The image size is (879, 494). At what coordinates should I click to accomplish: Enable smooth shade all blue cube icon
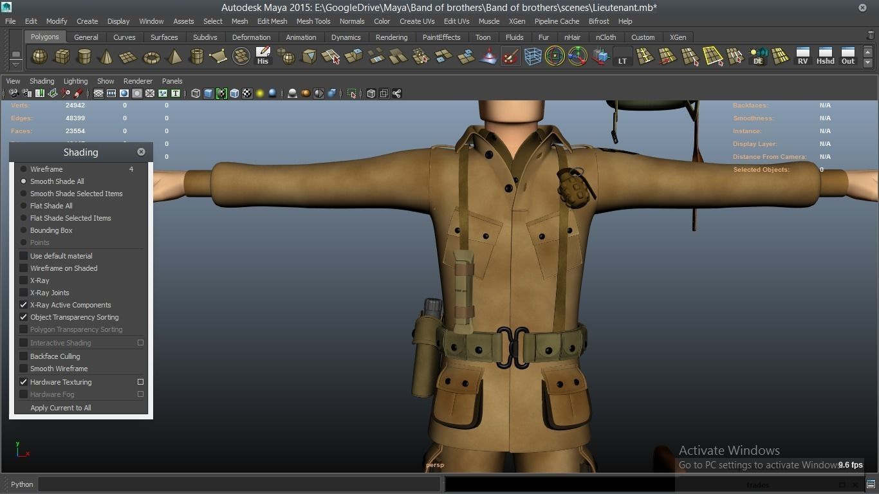point(208,93)
